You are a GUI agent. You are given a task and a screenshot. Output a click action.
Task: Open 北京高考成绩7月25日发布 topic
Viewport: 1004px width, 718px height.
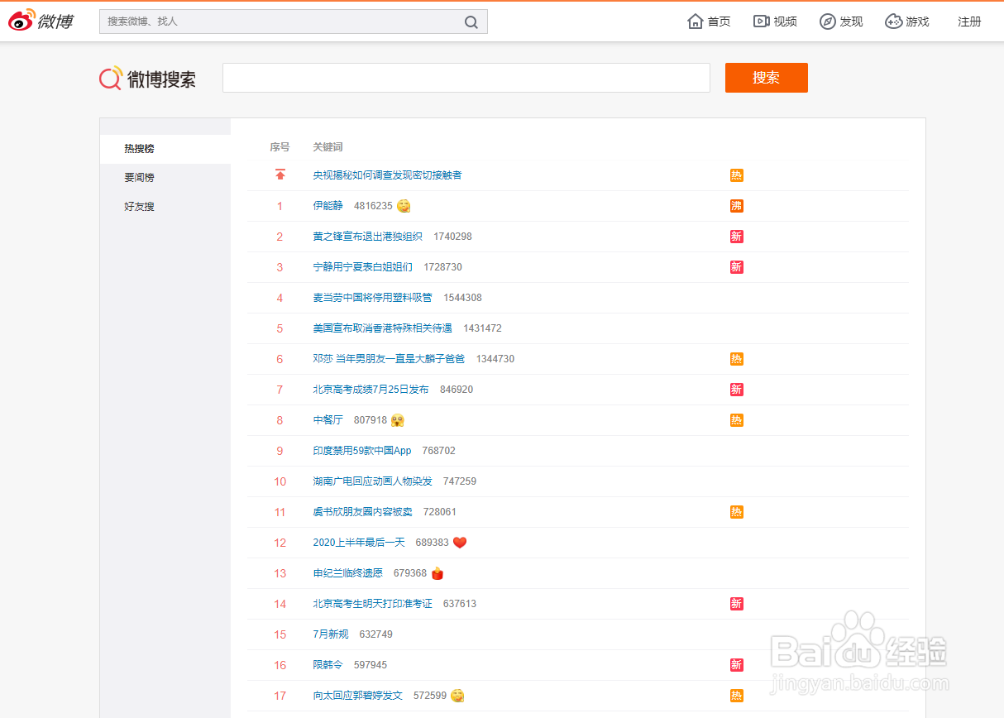(x=371, y=390)
